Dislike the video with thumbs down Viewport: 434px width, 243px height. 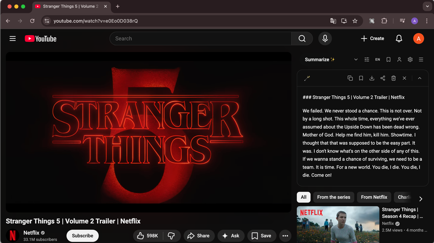click(172, 236)
